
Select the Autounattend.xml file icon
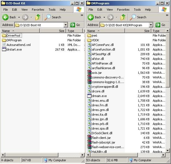pos(4,45)
